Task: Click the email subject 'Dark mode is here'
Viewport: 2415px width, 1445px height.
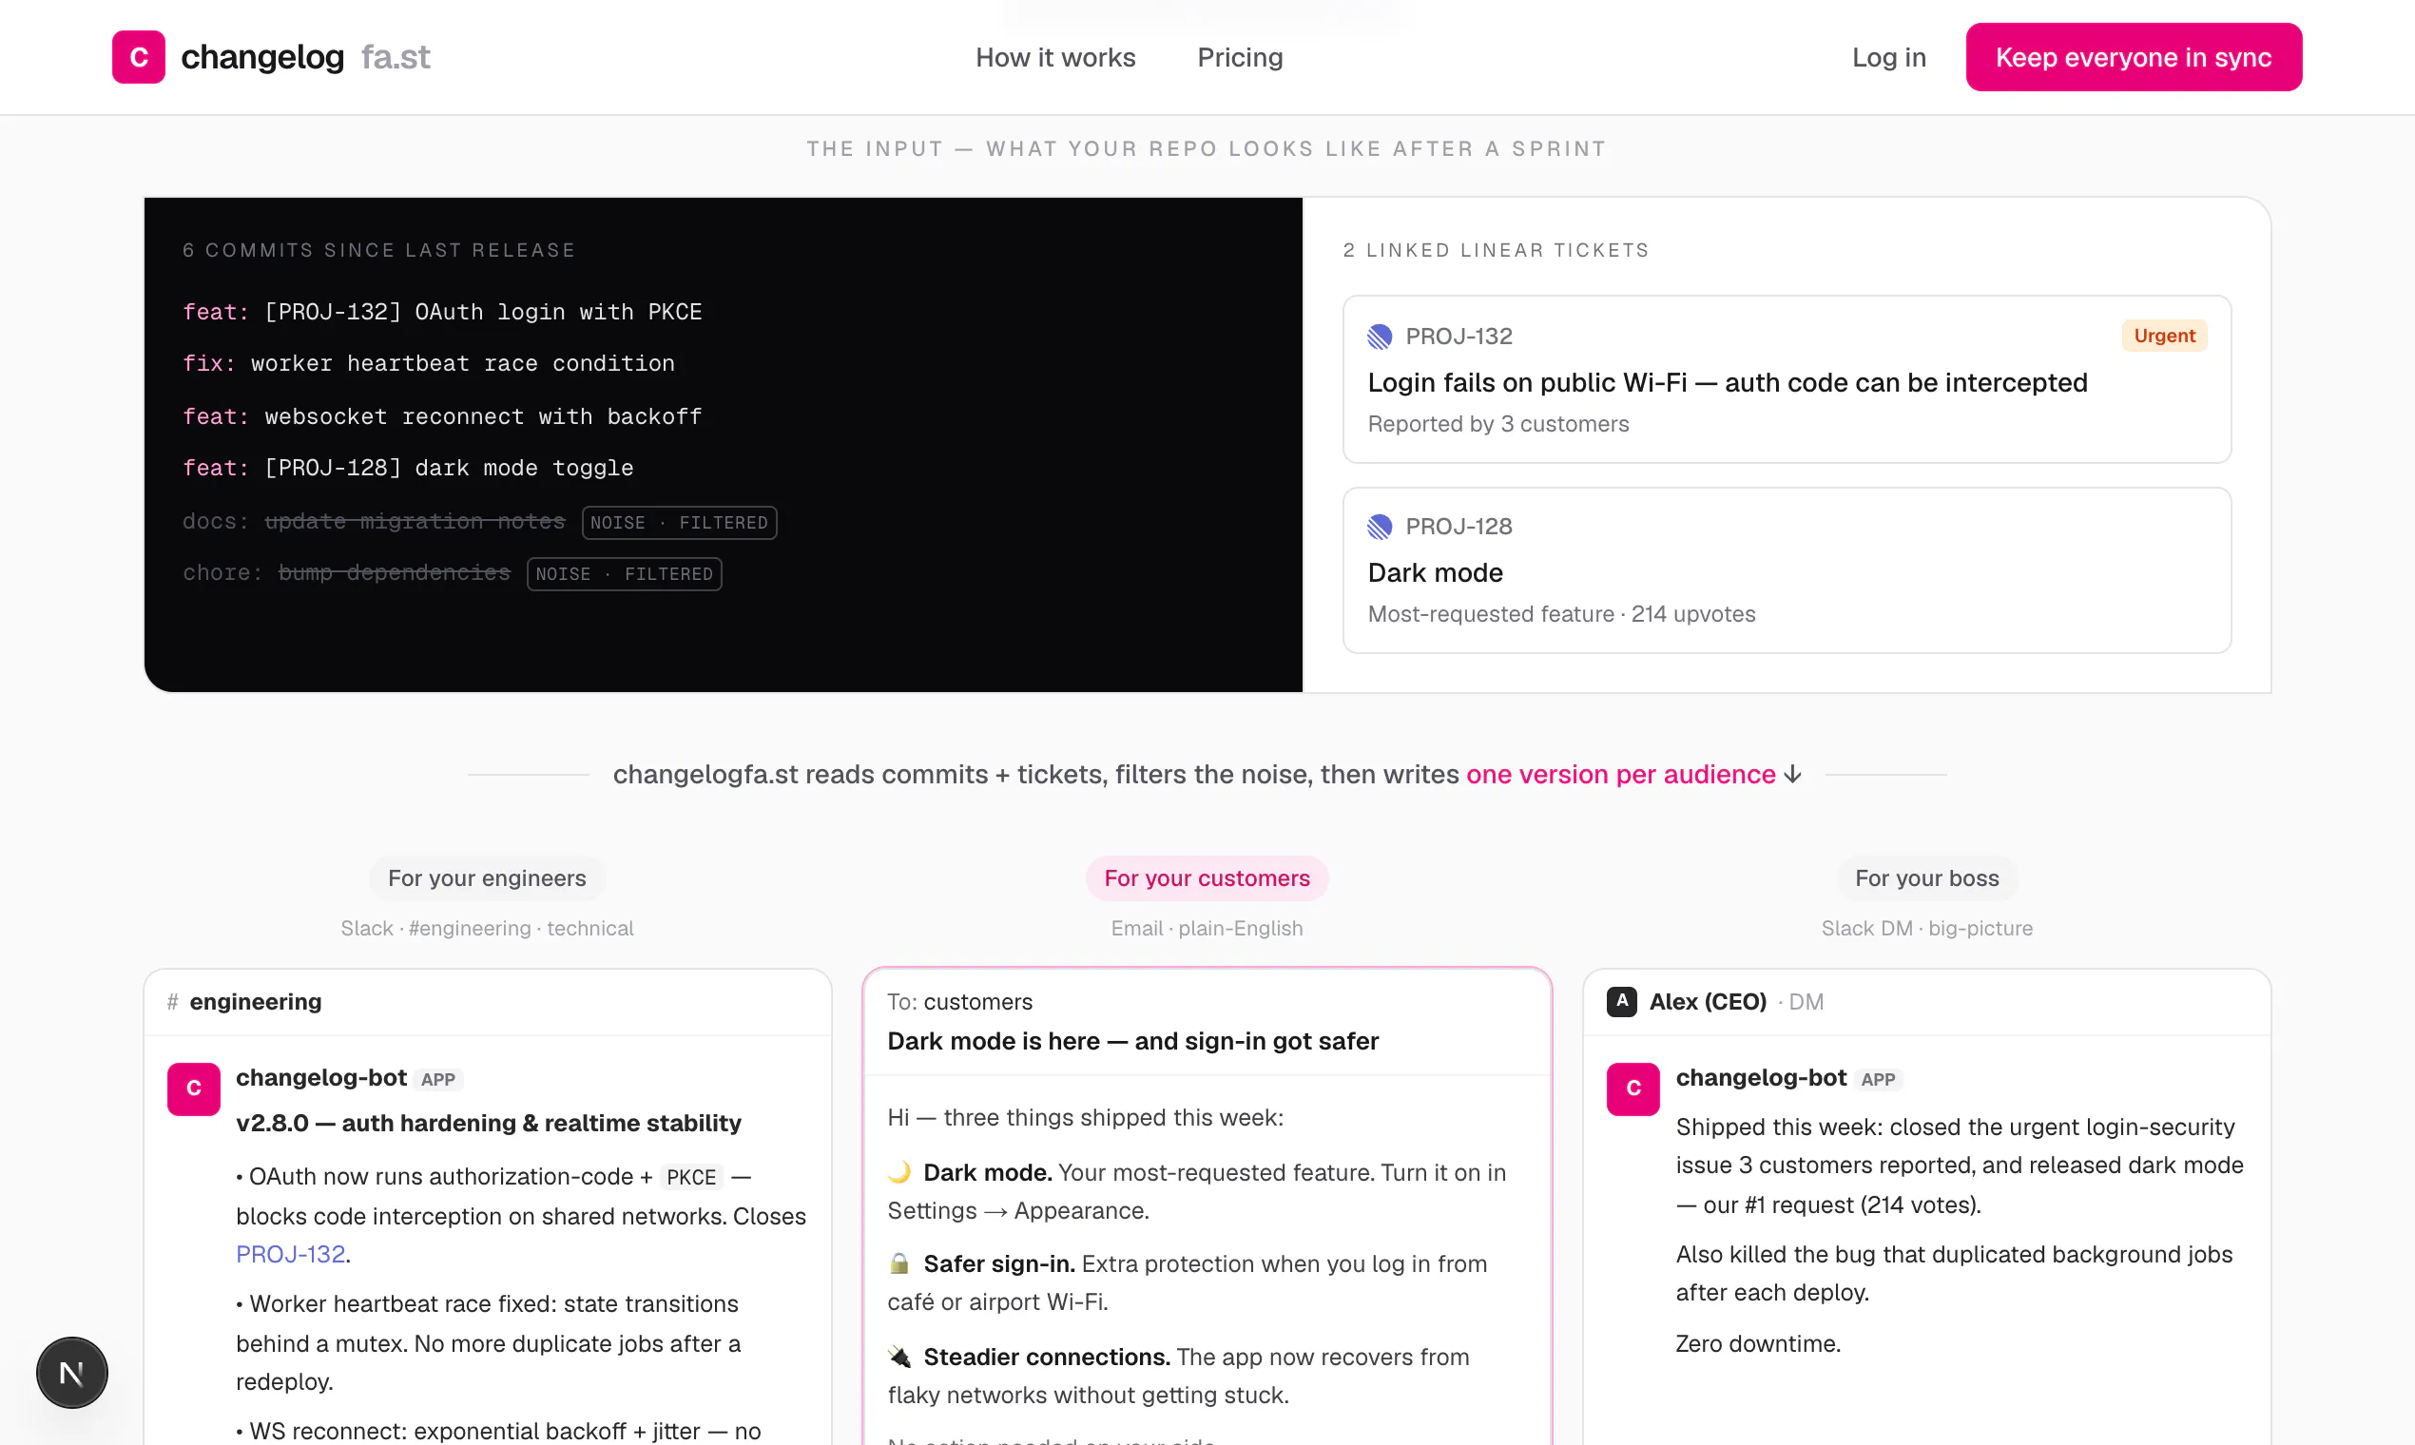Action: coord(1132,1041)
